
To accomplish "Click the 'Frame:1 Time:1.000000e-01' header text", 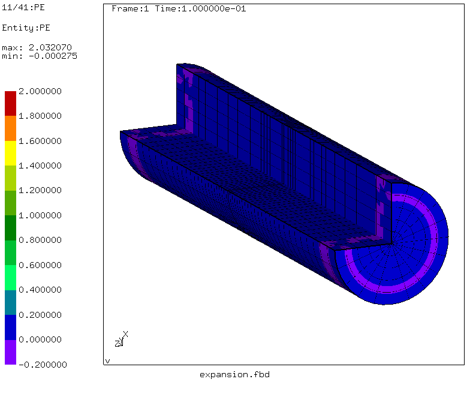I will (x=179, y=8).
